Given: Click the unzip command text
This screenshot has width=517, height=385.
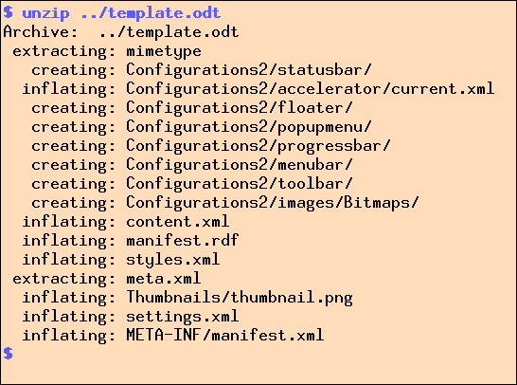Looking at the screenshot, I should (45, 14).
